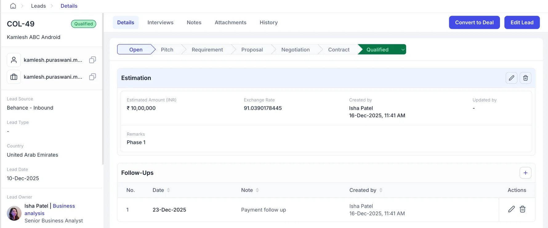The image size is (548, 228).
Task: Click the 10-Dec-2025 lead date
Action: (23, 178)
